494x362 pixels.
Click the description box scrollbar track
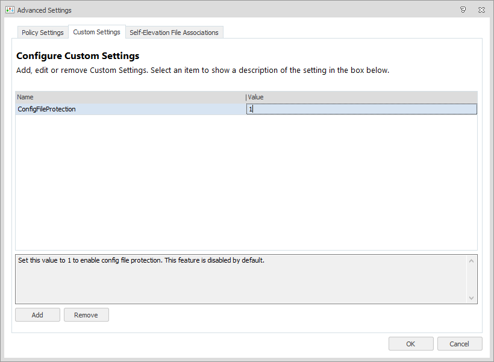(471, 278)
